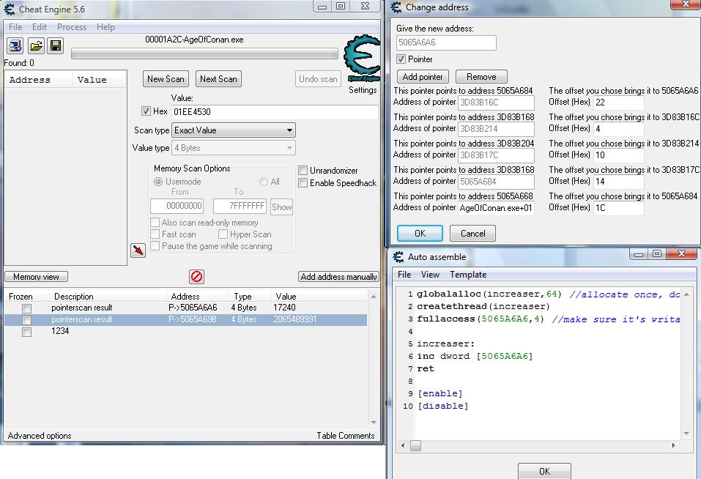Click the Memory view button

click(36, 277)
